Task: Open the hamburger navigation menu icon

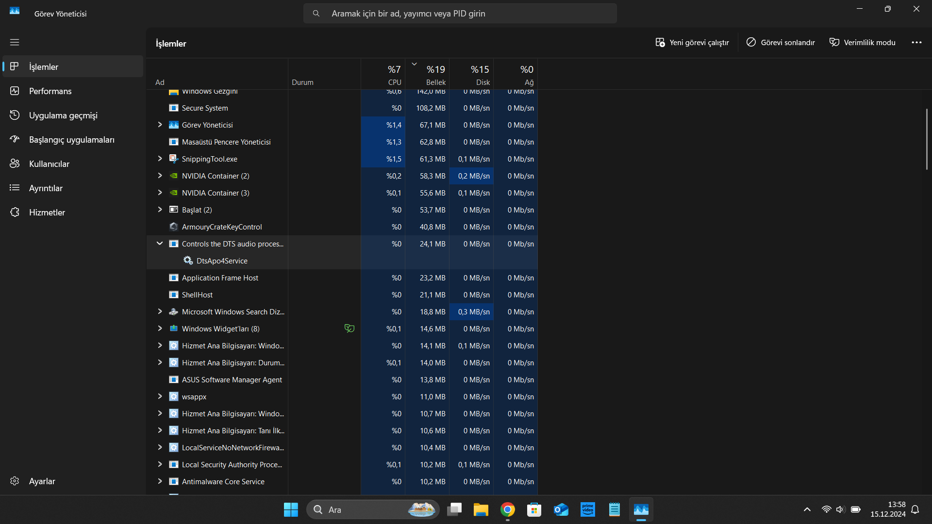Action: (x=15, y=42)
